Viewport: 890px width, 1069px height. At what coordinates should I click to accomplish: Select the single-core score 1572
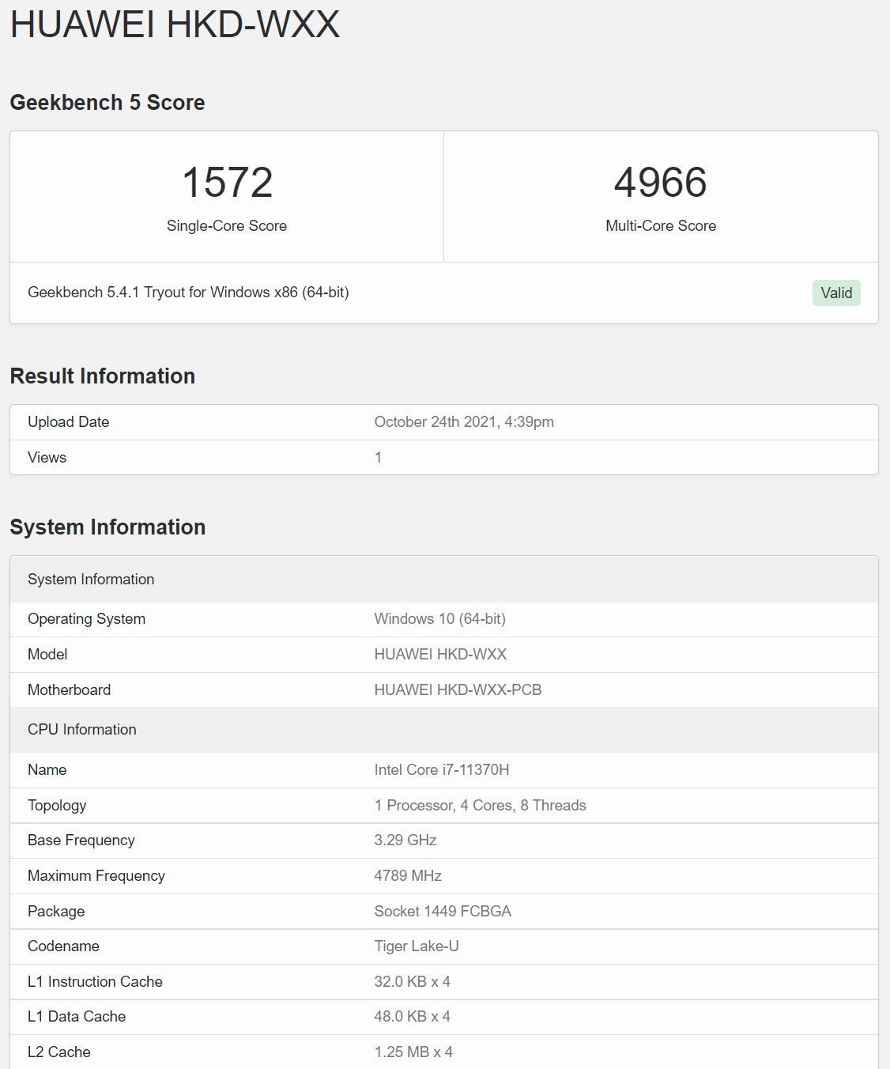[227, 183]
